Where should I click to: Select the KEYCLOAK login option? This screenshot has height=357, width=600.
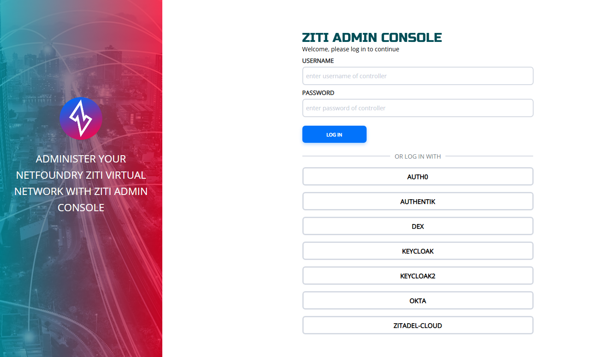pyautogui.click(x=418, y=251)
